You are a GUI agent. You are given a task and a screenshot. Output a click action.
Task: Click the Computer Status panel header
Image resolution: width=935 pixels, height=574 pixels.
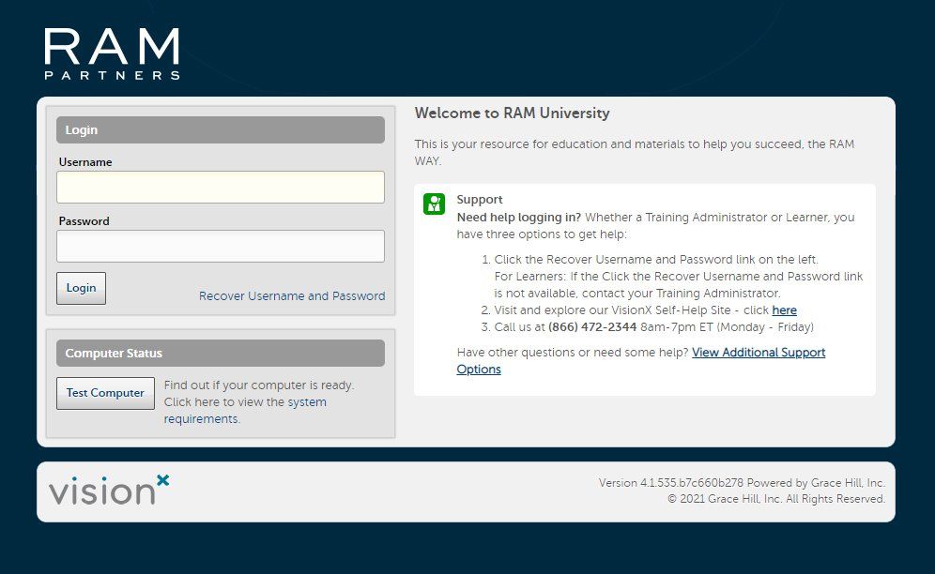(221, 352)
